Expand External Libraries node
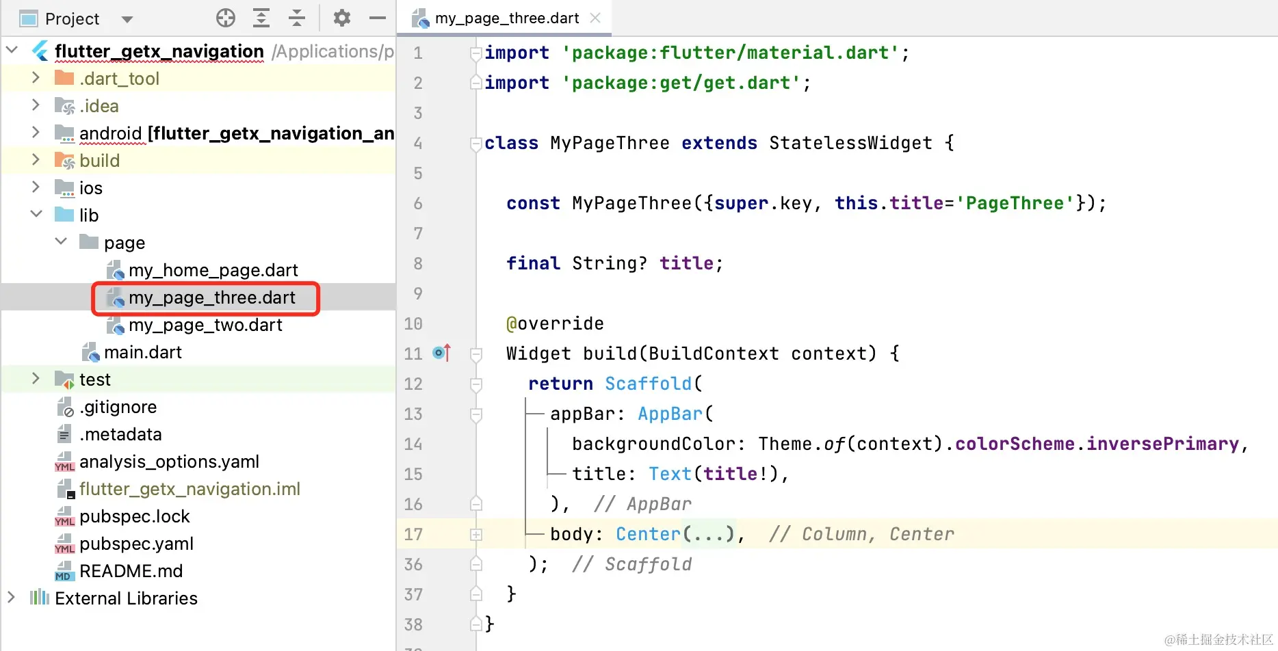Viewport: 1278px width, 651px height. click(12, 598)
